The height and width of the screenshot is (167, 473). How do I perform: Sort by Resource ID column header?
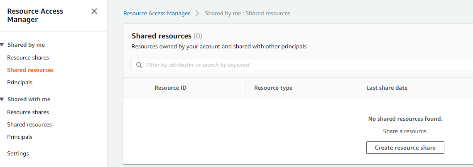click(x=170, y=88)
